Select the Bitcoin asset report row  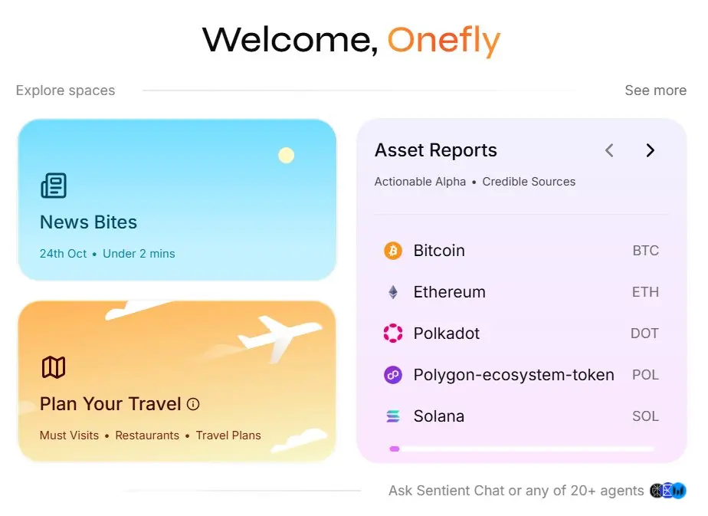(x=521, y=251)
